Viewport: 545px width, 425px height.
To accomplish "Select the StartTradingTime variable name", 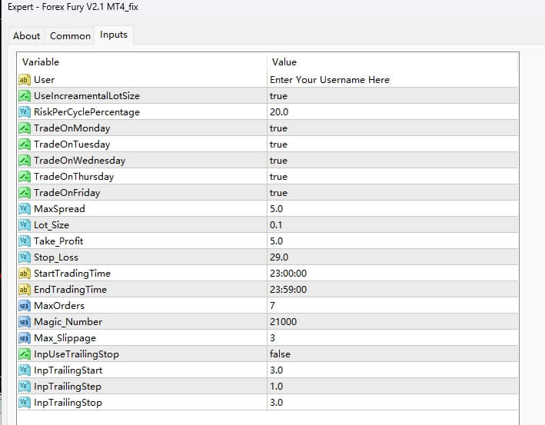I will 72,274.
